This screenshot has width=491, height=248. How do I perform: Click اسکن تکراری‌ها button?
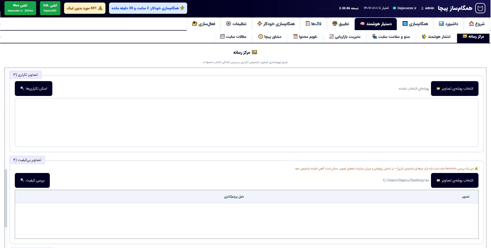[x=33, y=89]
